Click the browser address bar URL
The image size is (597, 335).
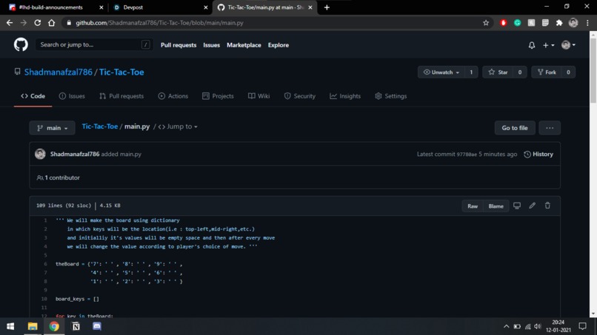tap(159, 23)
